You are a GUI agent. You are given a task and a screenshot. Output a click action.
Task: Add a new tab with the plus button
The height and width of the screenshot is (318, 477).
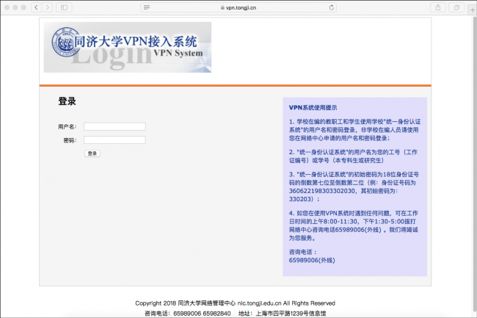(x=472, y=10)
